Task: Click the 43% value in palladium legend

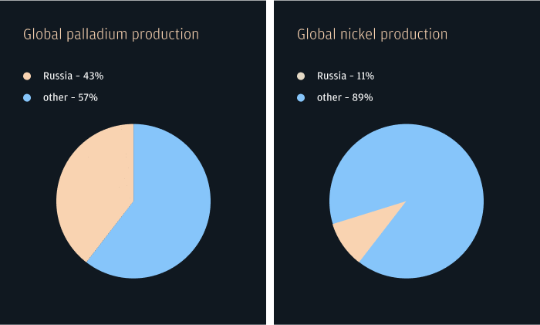Action: click(93, 76)
